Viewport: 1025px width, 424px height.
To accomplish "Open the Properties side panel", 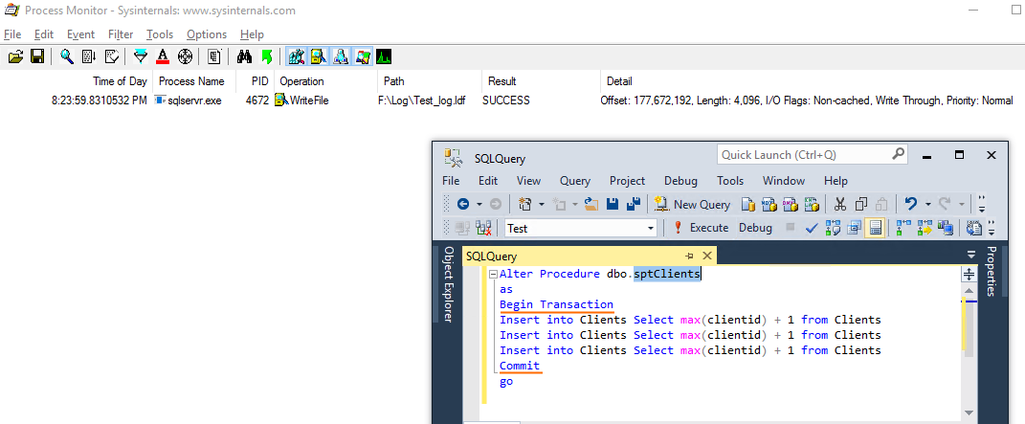I will [991, 271].
